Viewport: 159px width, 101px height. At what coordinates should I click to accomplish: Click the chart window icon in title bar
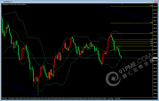coord(2,2)
